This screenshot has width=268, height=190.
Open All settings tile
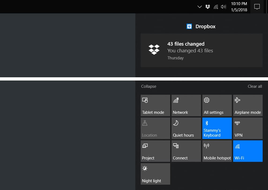(x=217, y=105)
